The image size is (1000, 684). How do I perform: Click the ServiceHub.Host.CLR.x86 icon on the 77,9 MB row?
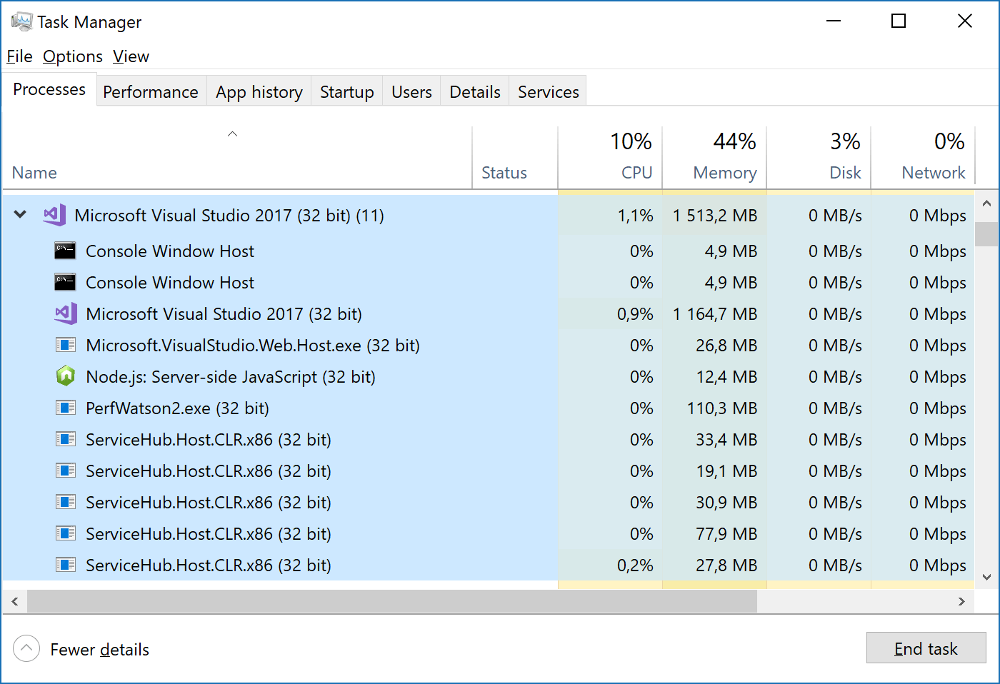point(66,533)
